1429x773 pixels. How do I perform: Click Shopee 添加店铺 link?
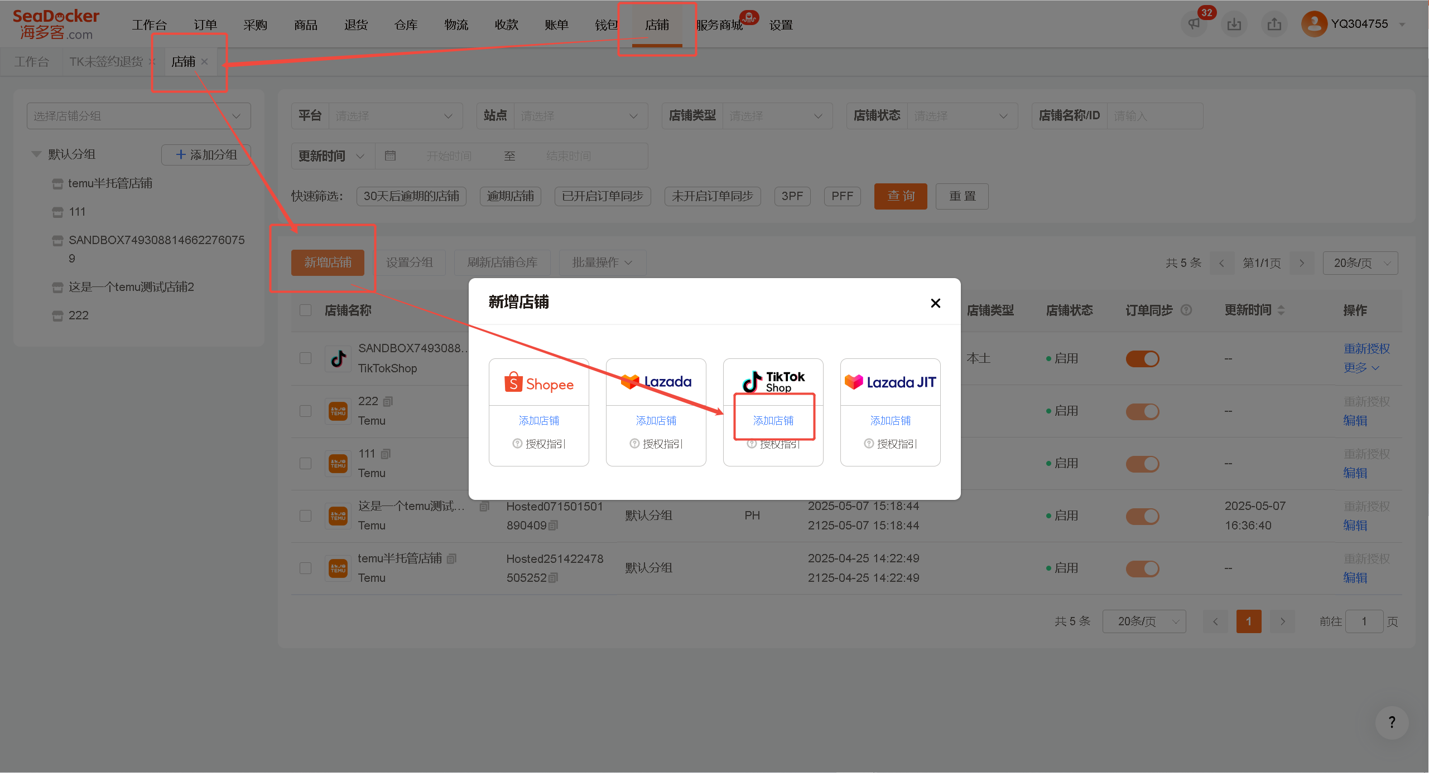539,421
